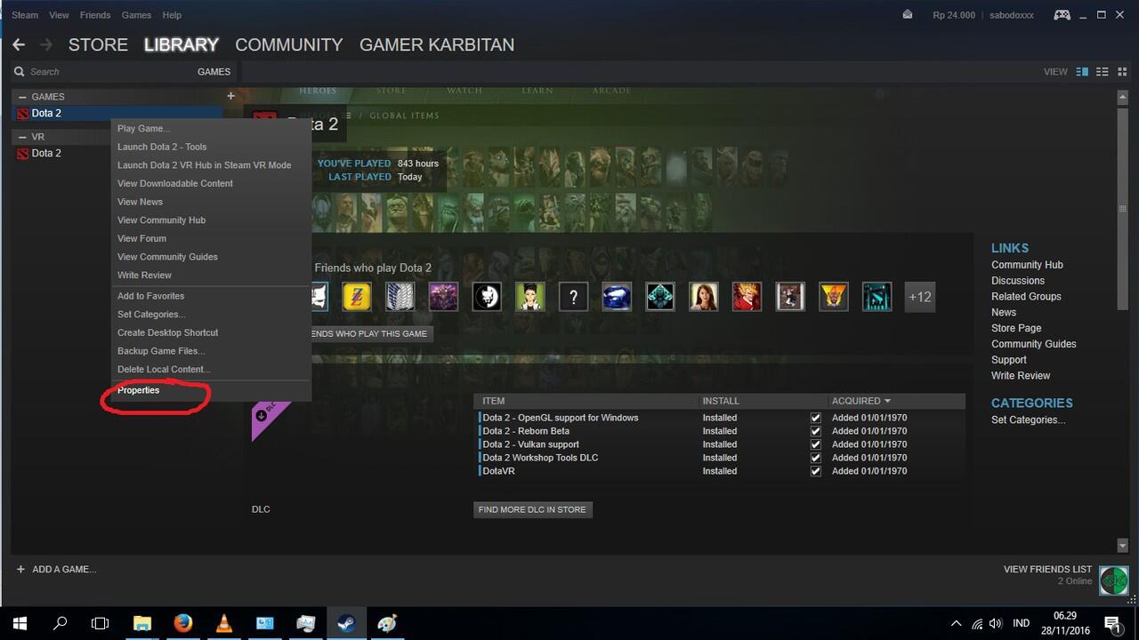Screen dimensions: 1139x640
Task: Go forward with the right arrow
Action: point(46,44)
